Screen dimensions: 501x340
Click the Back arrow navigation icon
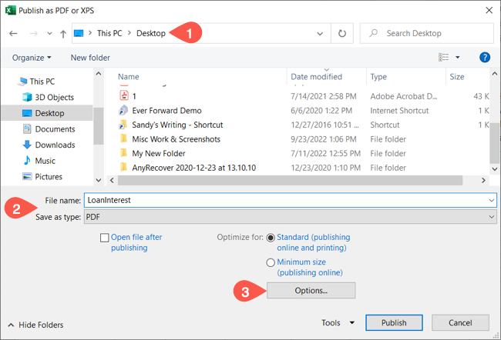pyautogui.click(x=13, y=33)
